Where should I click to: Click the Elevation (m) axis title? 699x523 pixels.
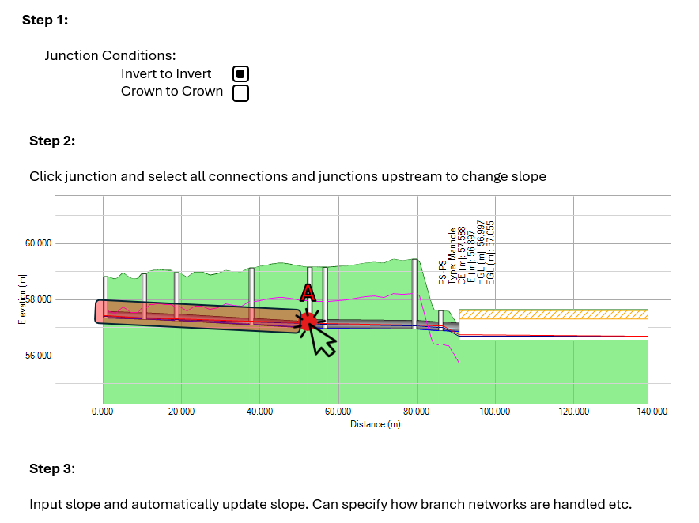23,299
